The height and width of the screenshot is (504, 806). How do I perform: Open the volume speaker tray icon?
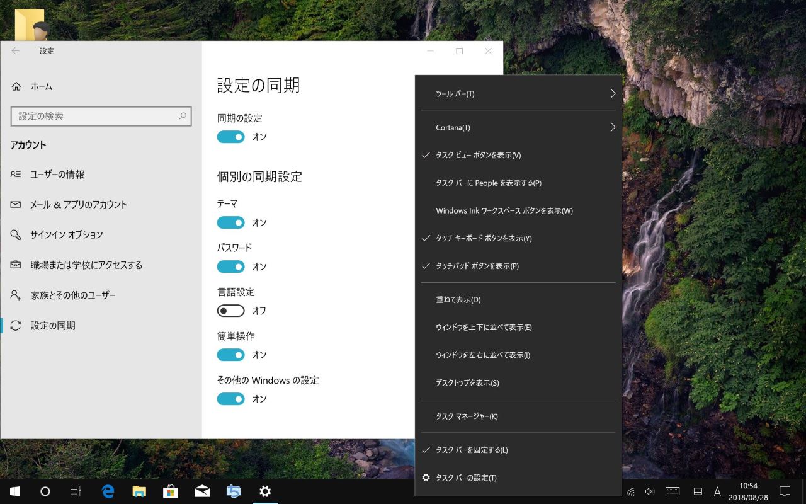650,491
